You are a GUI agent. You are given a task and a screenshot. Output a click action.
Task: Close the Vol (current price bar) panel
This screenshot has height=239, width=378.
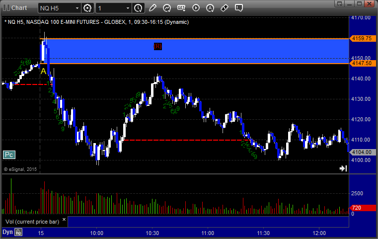(64, 220)
